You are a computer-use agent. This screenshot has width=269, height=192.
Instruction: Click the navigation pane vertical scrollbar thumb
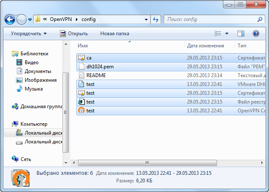click(x=66, y=112)
